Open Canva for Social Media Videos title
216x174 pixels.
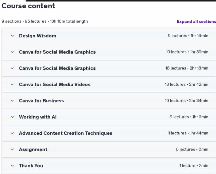55,85
